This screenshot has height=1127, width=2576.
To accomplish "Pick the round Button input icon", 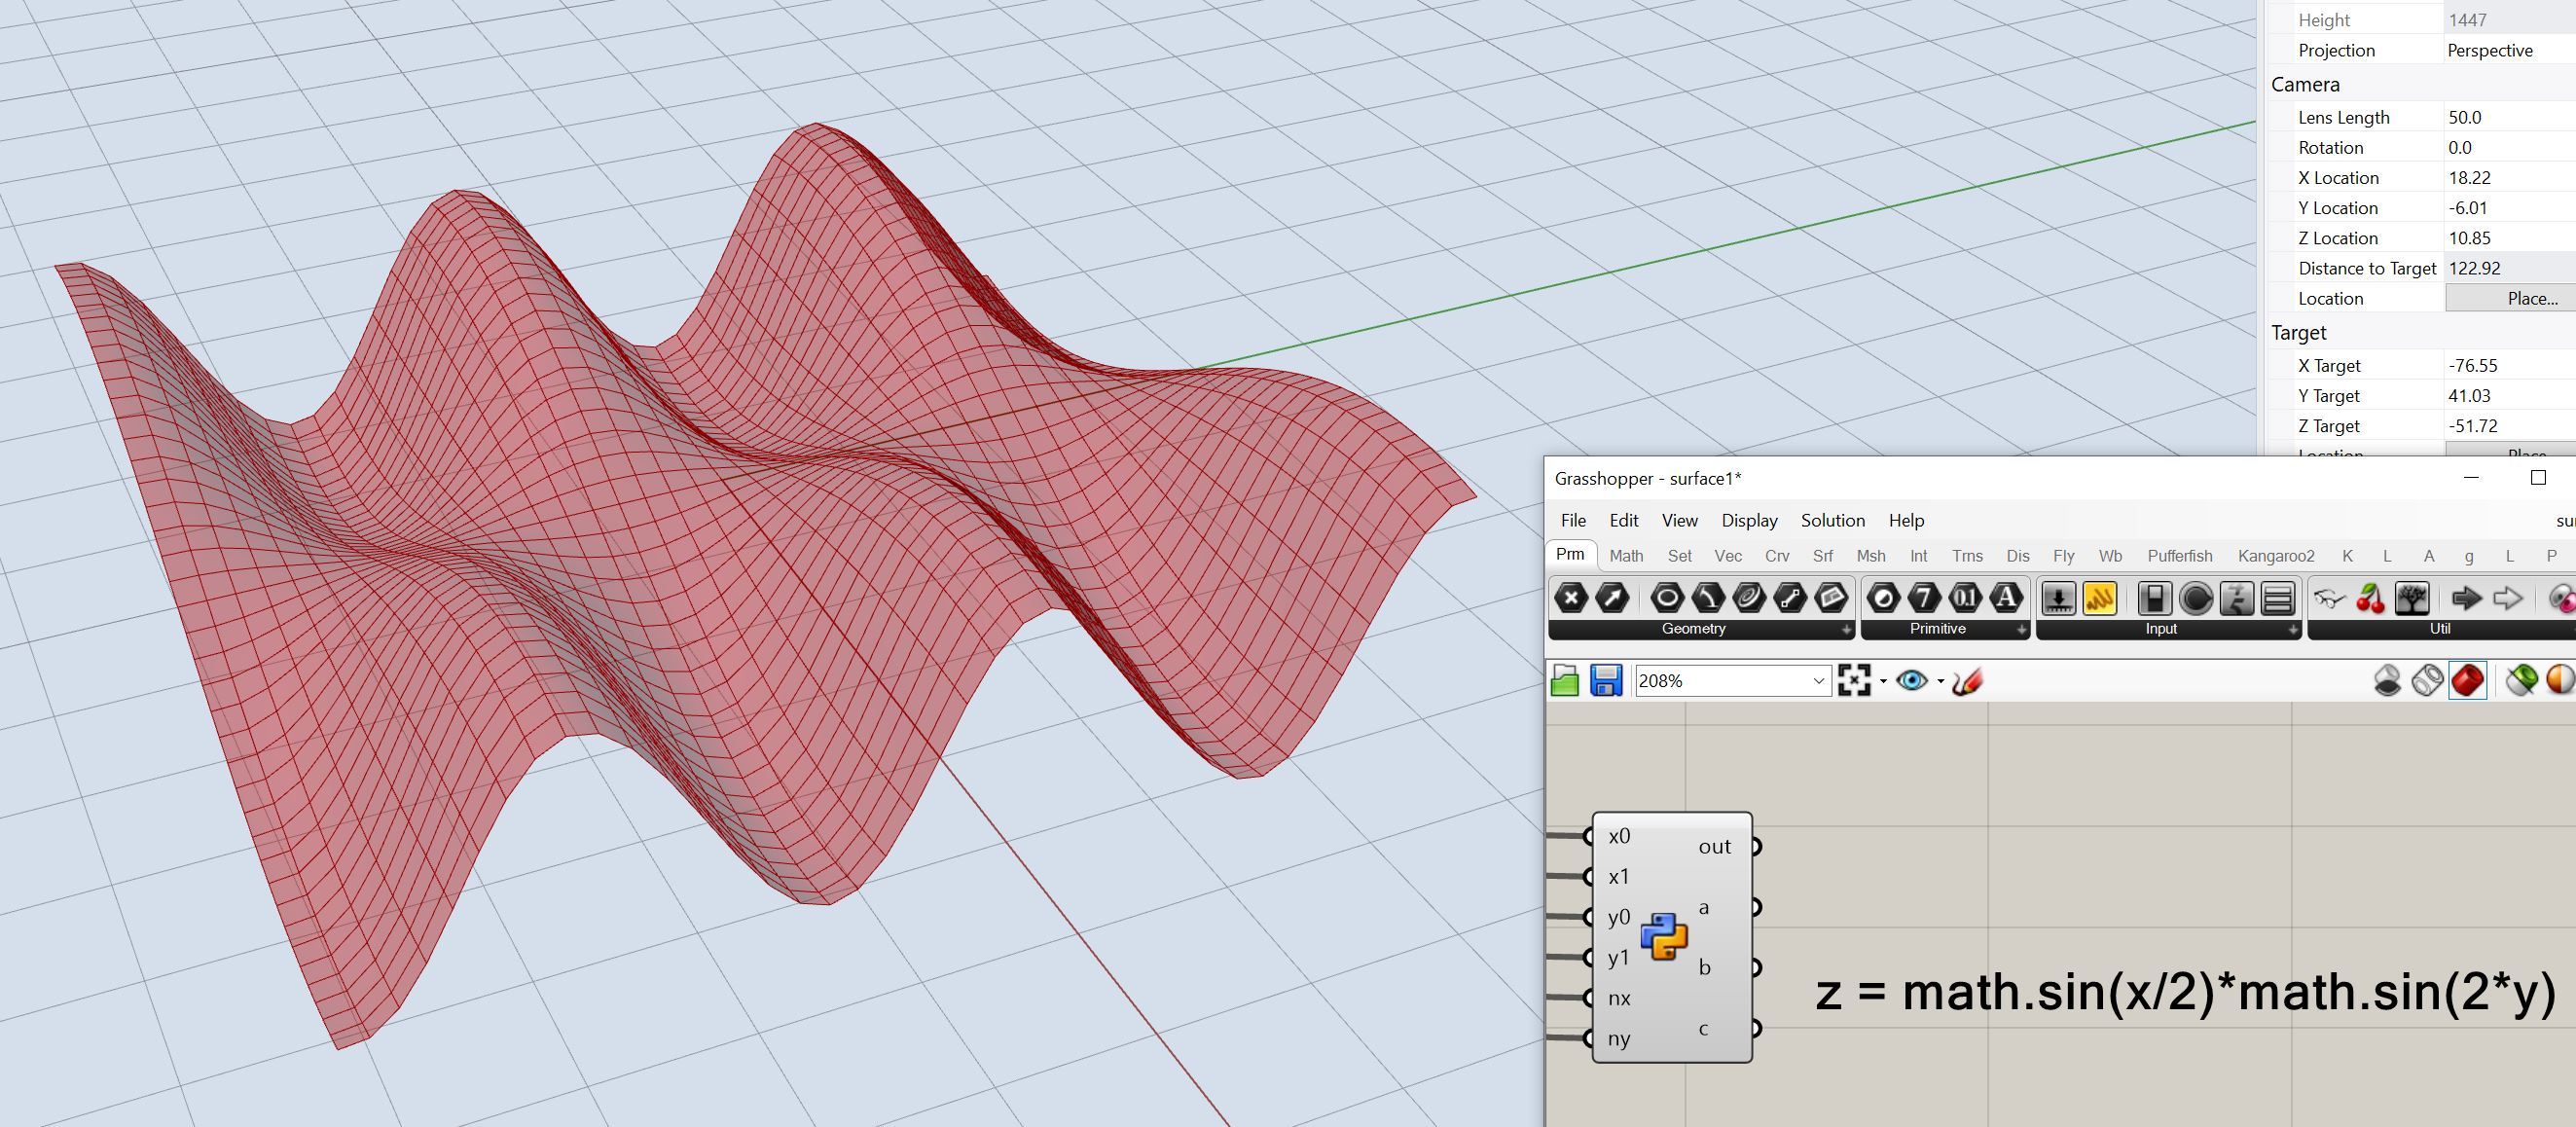I will click(x=2196, y=598).
